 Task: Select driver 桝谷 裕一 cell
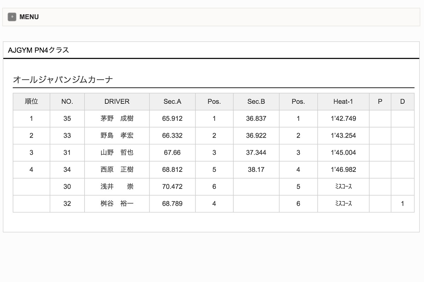coord(117,204)
